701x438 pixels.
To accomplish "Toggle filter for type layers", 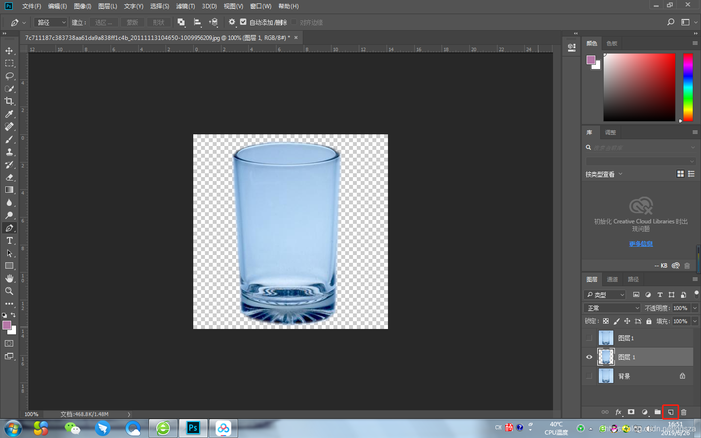I will pos(660,294).
